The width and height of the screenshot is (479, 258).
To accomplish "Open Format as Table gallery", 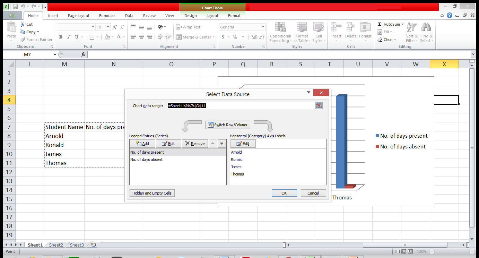I will pos(302,33).
